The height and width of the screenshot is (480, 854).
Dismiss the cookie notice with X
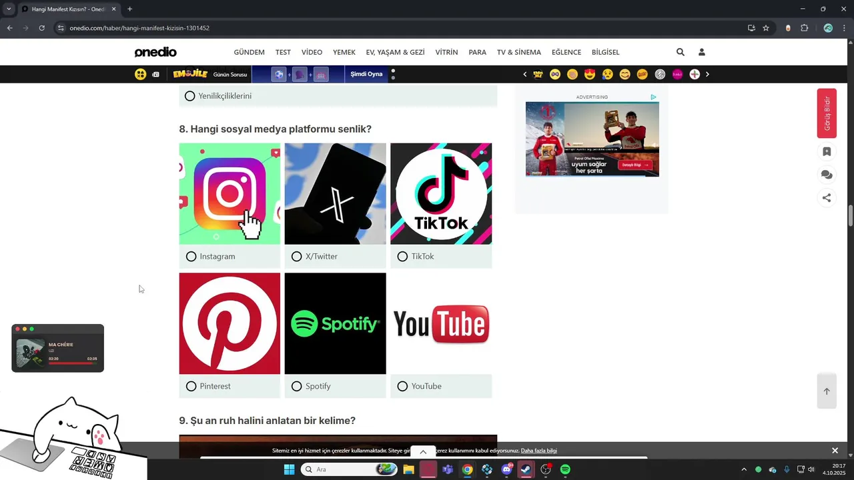(835, 451)
